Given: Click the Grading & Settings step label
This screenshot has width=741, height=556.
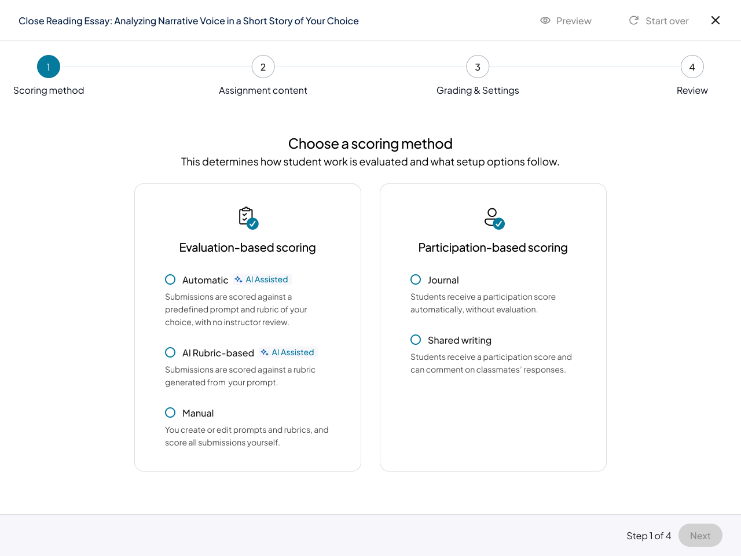Looking at the screenshot, I should click(478, 90).
